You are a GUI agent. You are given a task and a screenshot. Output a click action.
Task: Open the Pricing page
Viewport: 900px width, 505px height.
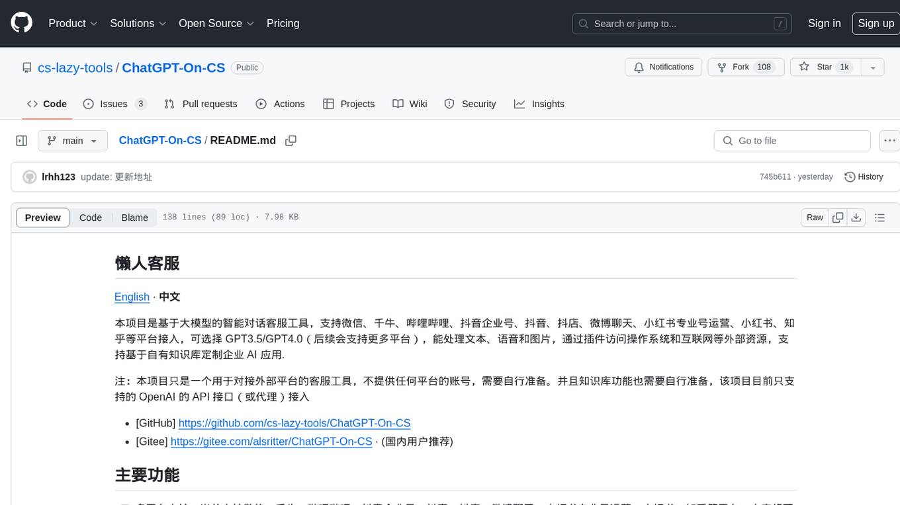pos(283,23)
